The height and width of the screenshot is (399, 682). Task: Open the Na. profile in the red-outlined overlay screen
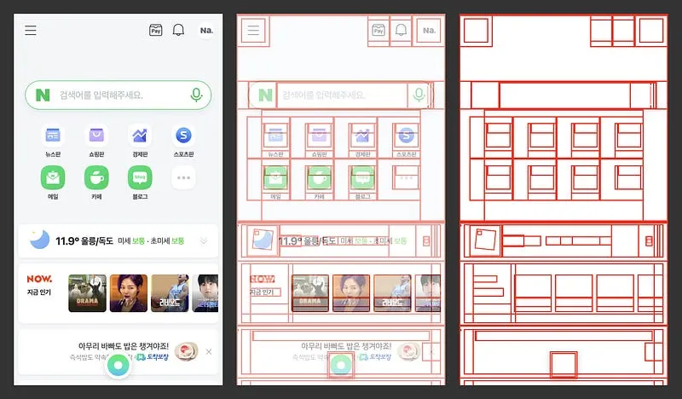coord(429,31)
